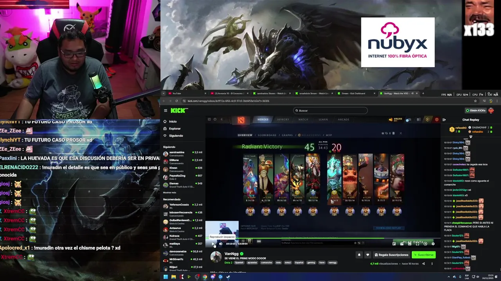Collapse the Chat Replay panel icon

click(444, 120)
